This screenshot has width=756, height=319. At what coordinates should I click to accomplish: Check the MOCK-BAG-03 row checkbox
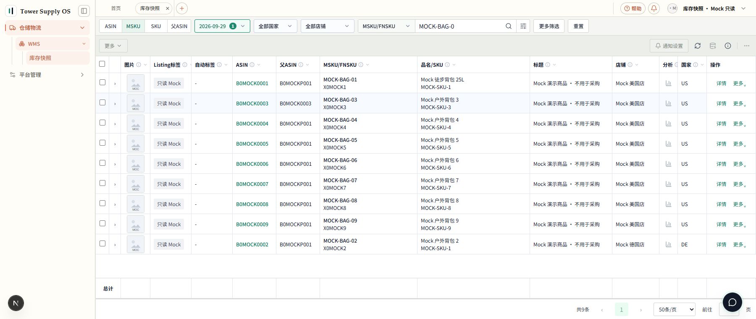tap(102, 102)
